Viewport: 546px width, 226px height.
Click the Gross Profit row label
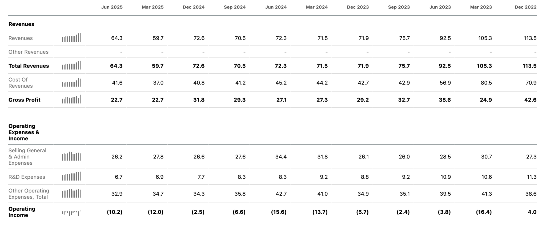click(25, 100)
